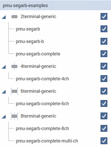Click the 4terminal-generic device icon

point(14,66)
